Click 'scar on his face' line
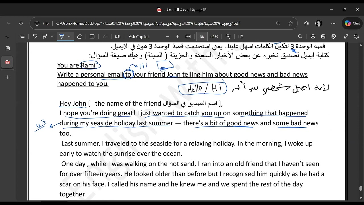Viewport: 364px width, 205px height. (x=181, y=184)
